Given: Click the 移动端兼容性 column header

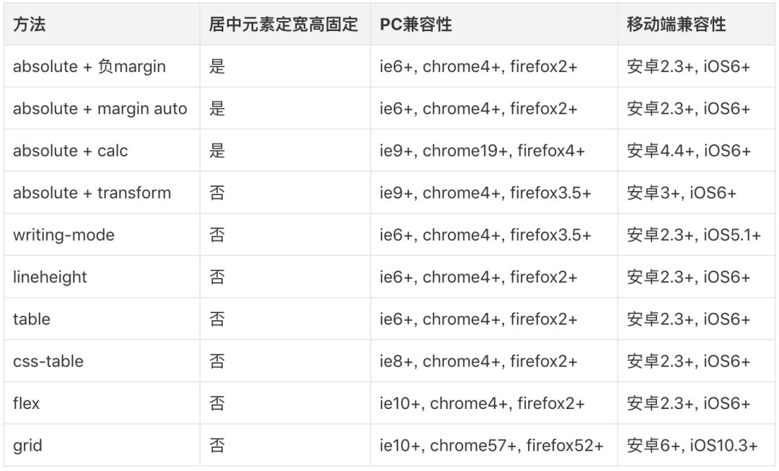Looking at the screenshot, I should pos(696,24).
